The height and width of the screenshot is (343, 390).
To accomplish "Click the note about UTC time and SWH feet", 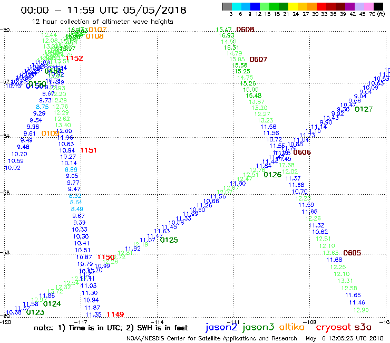I will [111, 328].
